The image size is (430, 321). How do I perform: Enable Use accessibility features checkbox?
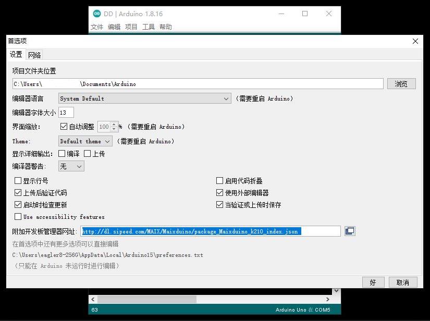[18, 217]
